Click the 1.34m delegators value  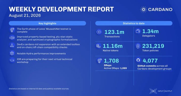tap(150, 31)
